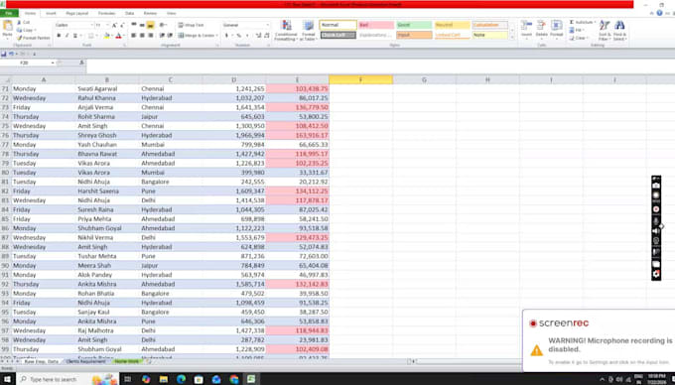Click the increase decimal icon
The image size is (675, 385).
[258, 36]
